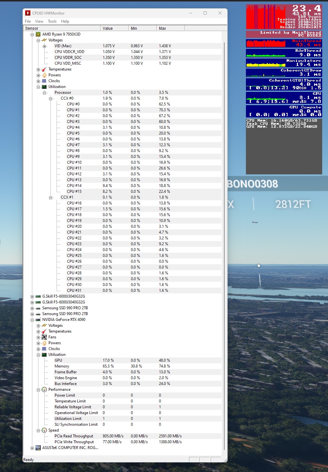This screenshot has width=328, height=472.
Task: Click the ASUSTeK motherboard icon
Action: click(x=38, y=448)
